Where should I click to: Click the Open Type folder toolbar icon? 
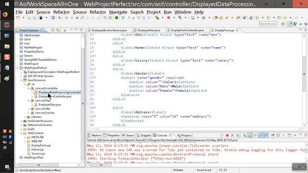(x=216, y=18)
